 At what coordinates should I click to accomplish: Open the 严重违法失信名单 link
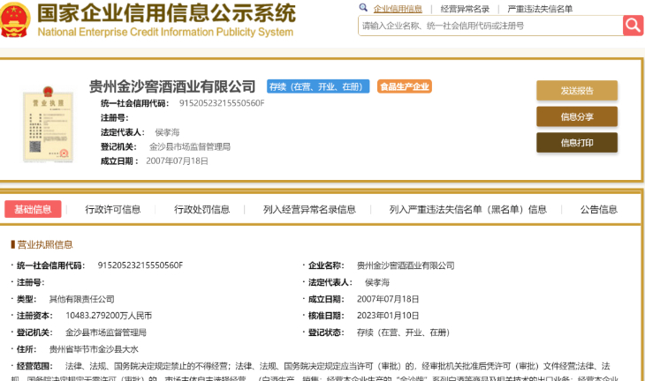pos(540,9)
